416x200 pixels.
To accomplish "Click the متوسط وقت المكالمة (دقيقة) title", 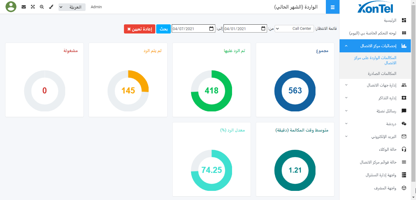I will click(x=302, y=130).
